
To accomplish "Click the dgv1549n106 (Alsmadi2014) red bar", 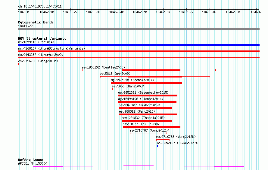I will (x=147, y=102).
